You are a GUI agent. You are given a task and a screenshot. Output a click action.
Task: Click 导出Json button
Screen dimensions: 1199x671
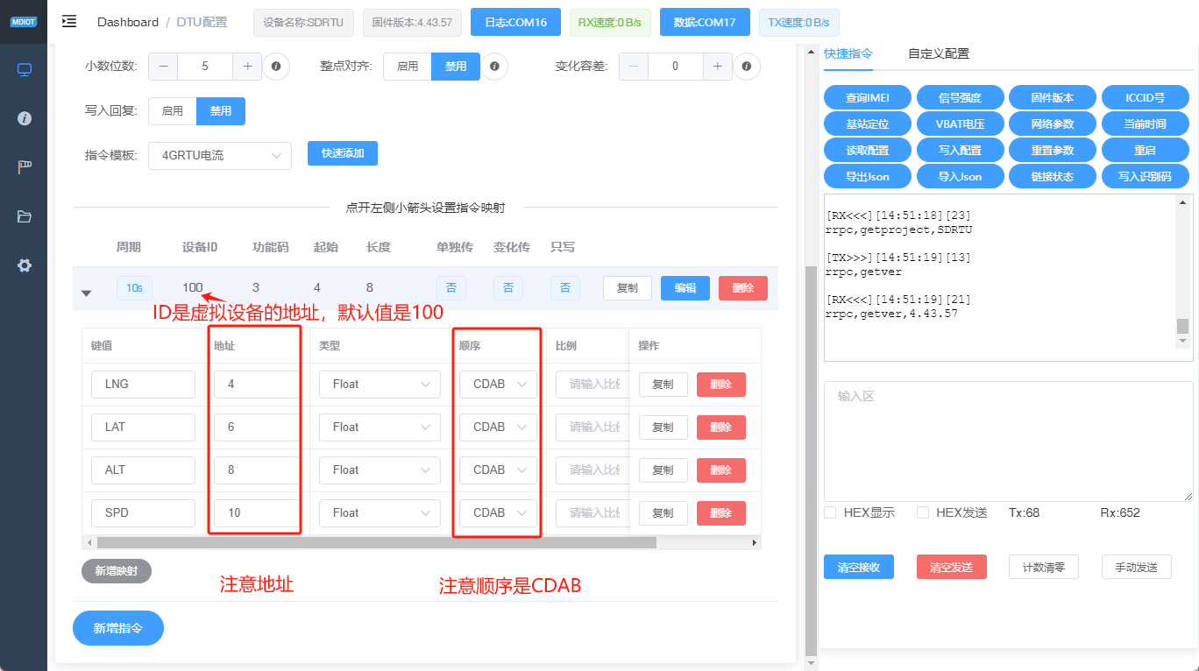[868, 177]
